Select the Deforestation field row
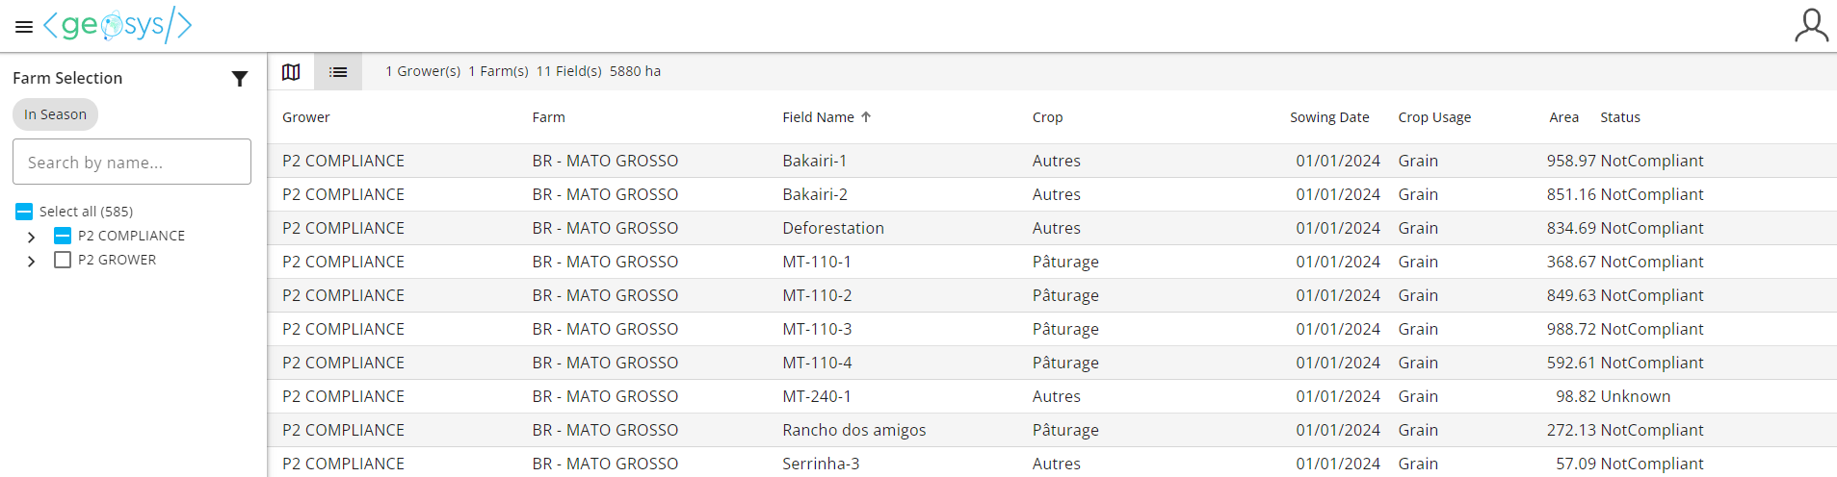Viewport: 1837px width, 477px height. click(x=832, y=228)
